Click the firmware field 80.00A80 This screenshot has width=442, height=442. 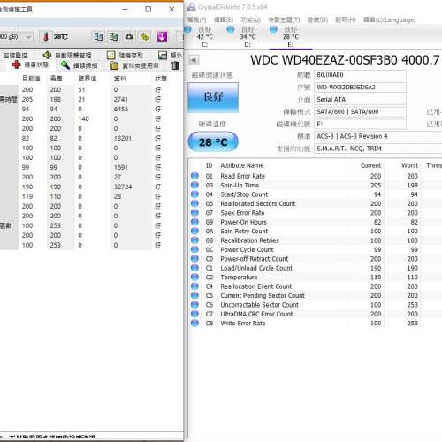tap(360, 75)
